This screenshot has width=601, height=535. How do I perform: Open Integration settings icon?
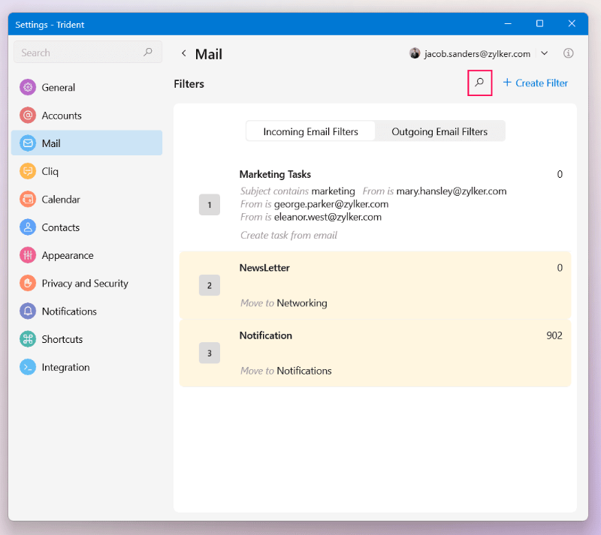(28, 368)
